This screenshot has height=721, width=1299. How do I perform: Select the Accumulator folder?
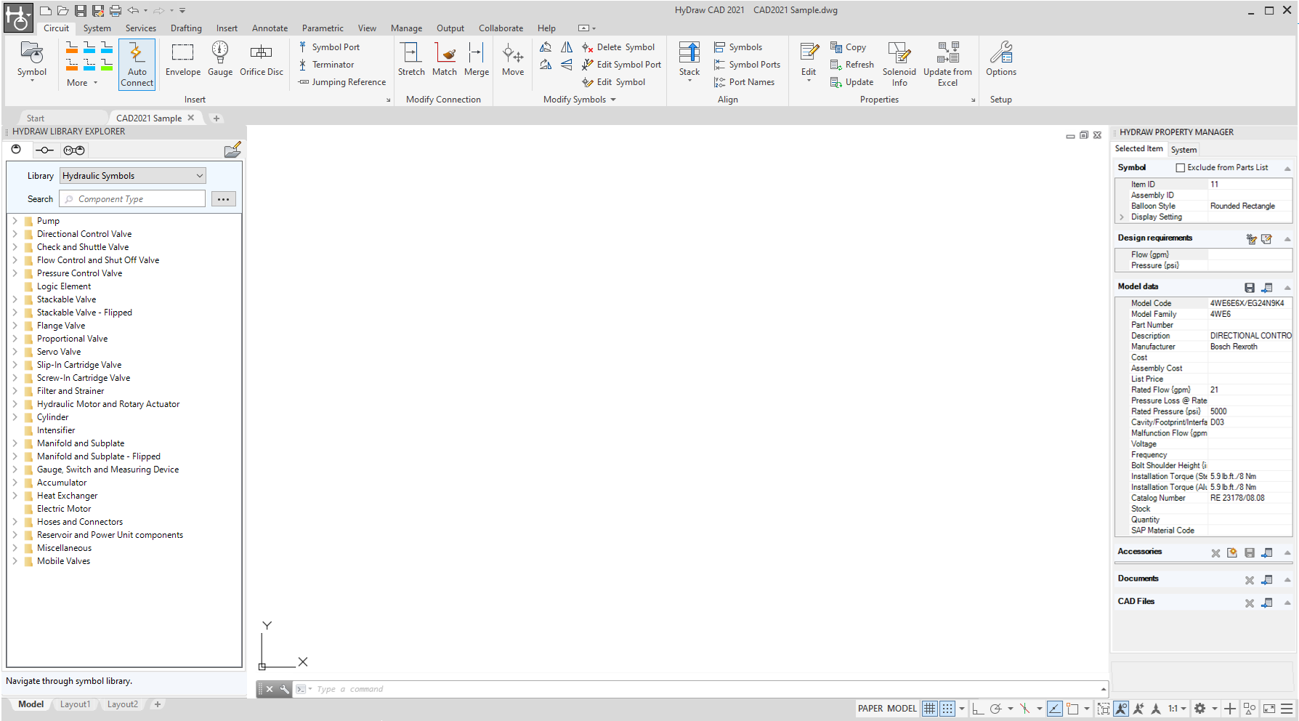62,483
